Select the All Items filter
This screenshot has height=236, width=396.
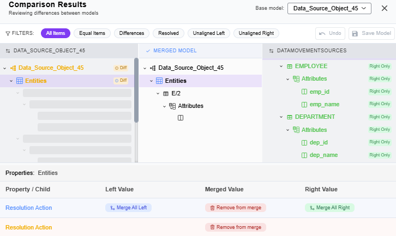(x=56, y=33)
